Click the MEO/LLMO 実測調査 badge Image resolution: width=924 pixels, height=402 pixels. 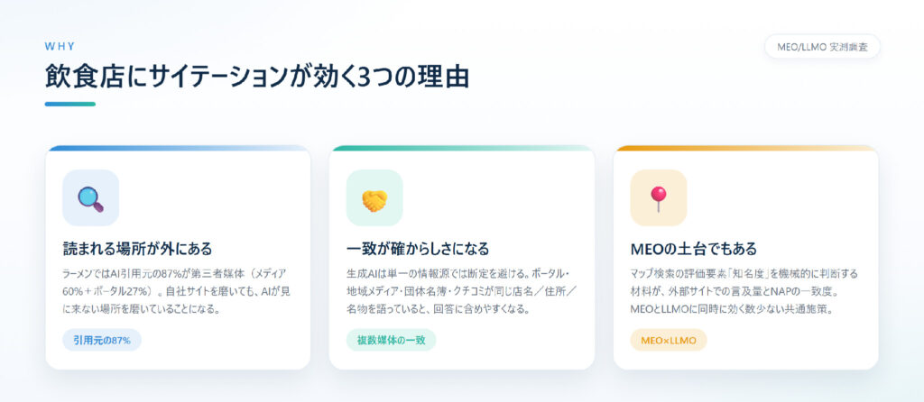[x=822, y=47]
